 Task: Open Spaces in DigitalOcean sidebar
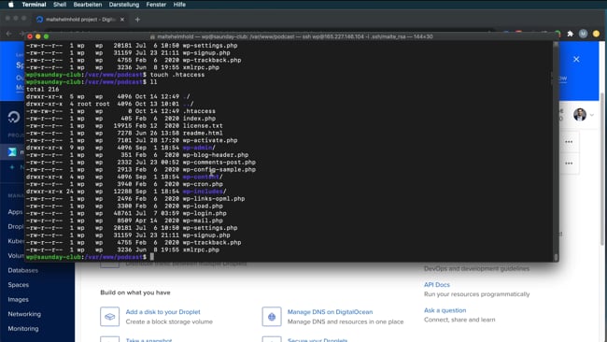coord(18,285)
